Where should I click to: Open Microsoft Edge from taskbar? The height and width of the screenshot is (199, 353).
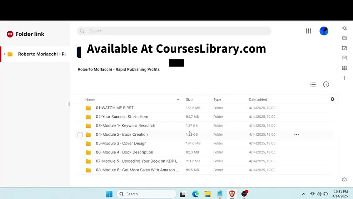click(195, 194)
